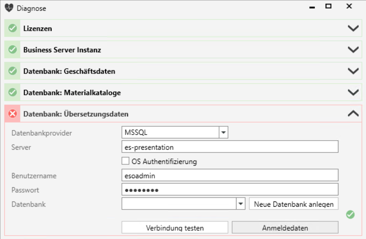Click green check icon near Anmeldedaten button

coord(350,214)
